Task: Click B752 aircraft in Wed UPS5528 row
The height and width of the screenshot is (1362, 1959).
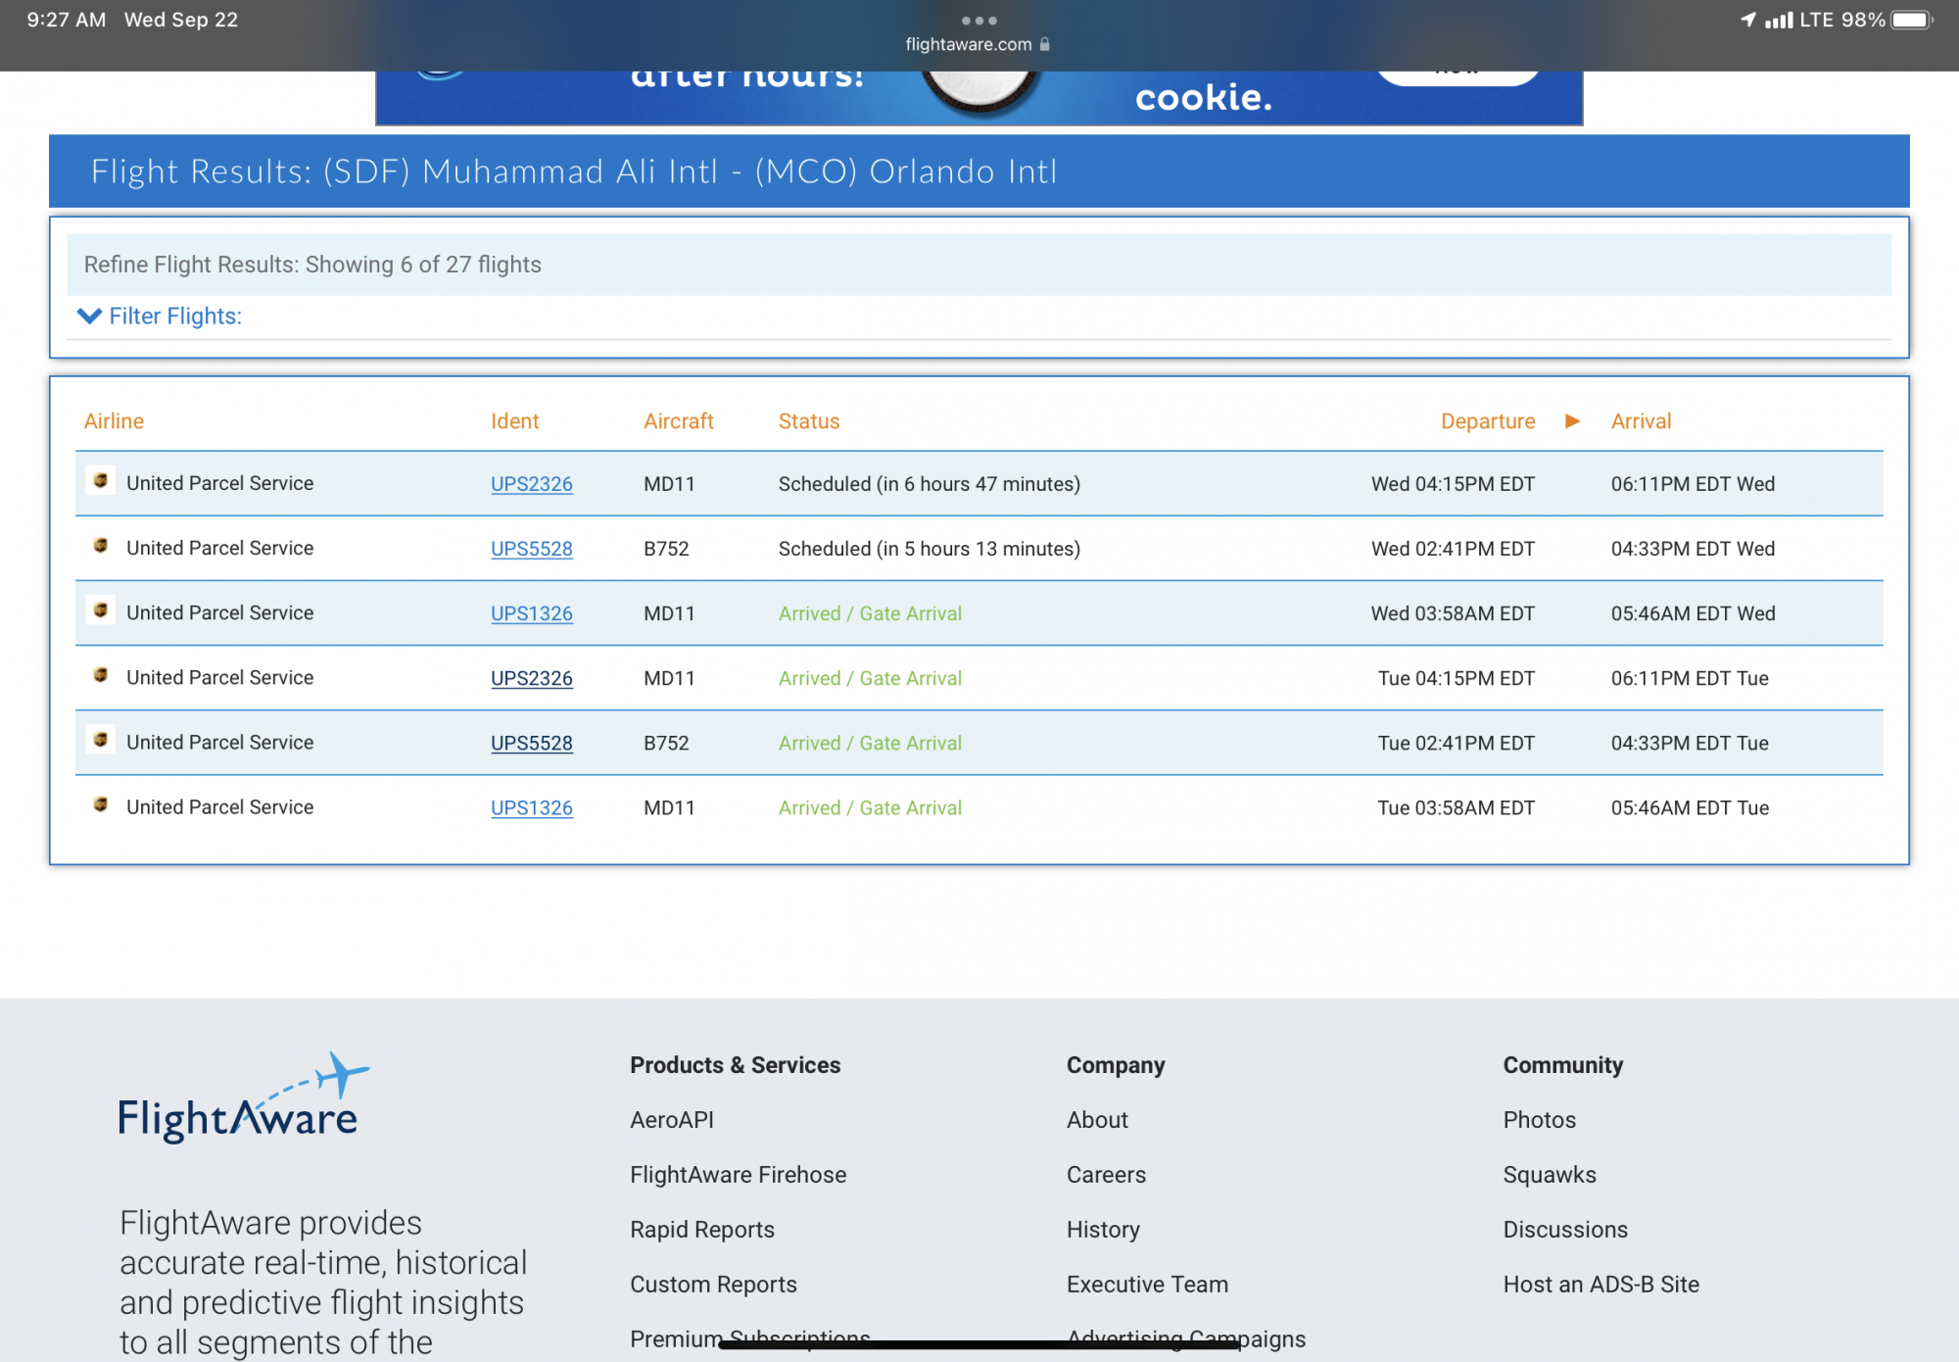Action: pyautogui.click(x=666, y=549)
